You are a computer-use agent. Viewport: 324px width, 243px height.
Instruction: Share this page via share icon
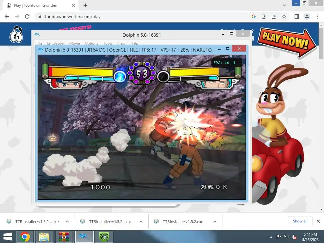tap(274, 16)
